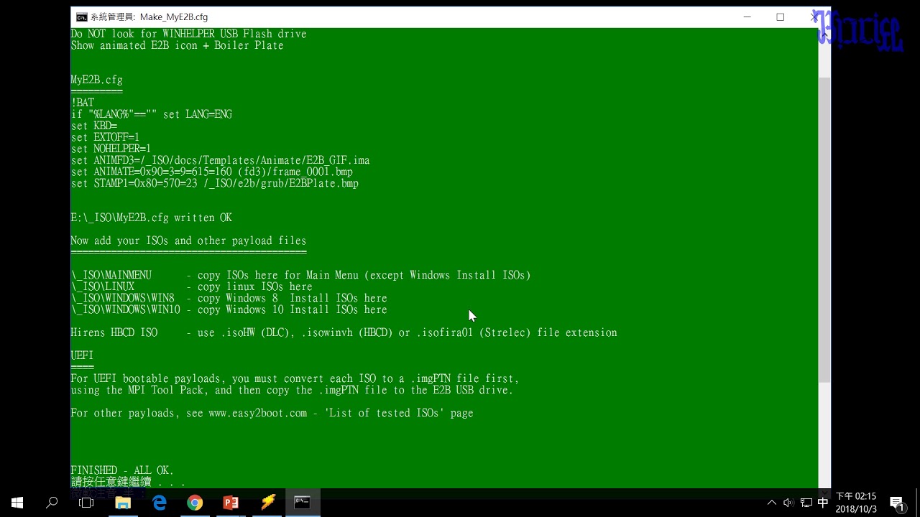Open taskbar search magnifier
This screenshot has height=517, width=920.
coord(52,503)
